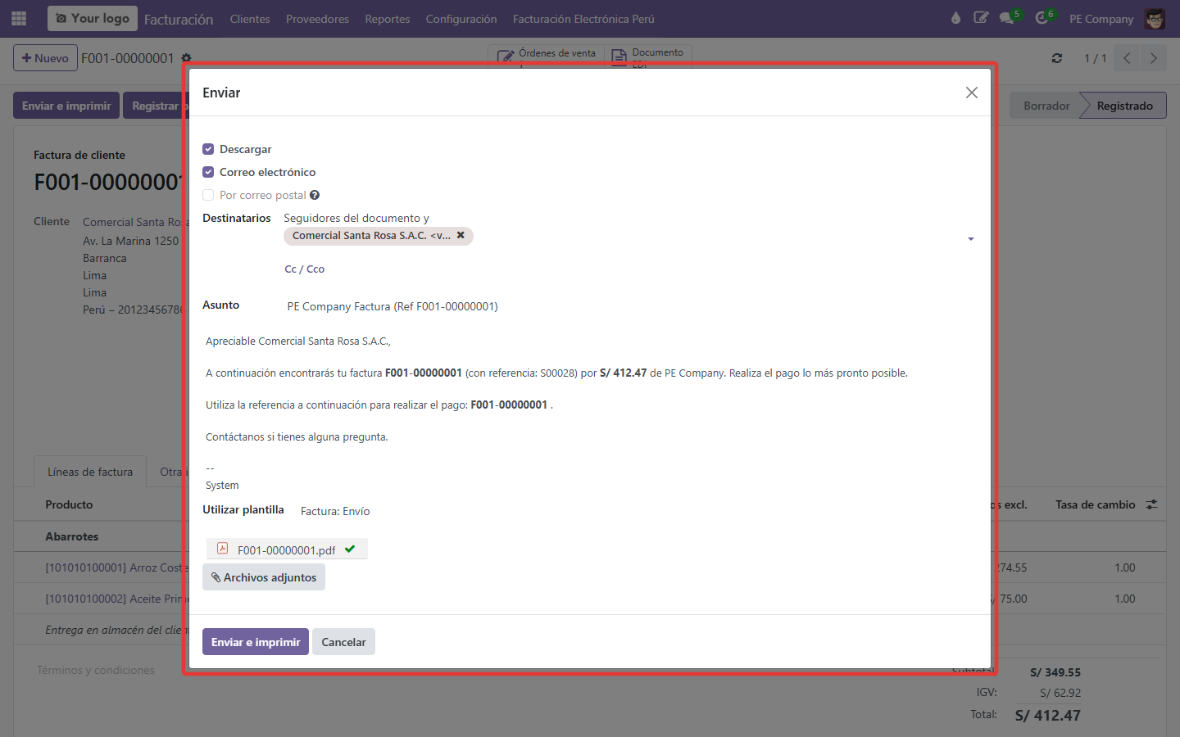The width and height of the screenshot is (1180, 737).
Task: Click the S/ 412.47 total amount
Action: point(1048,715)
